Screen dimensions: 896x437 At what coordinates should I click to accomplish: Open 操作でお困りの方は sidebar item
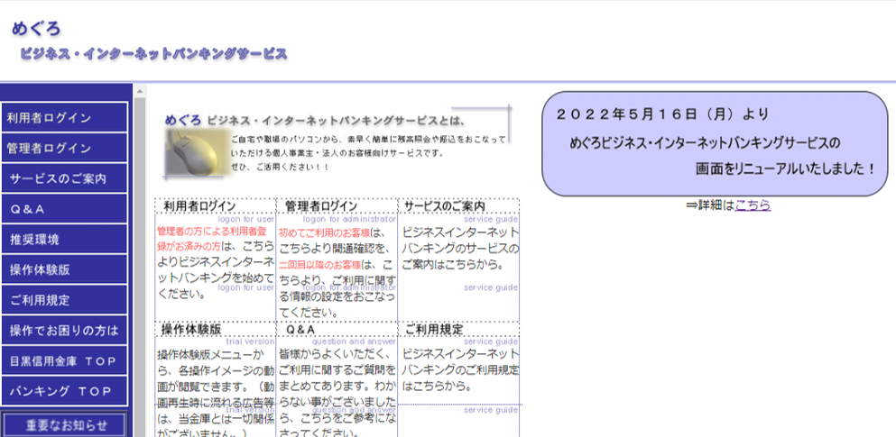(64, 331)
